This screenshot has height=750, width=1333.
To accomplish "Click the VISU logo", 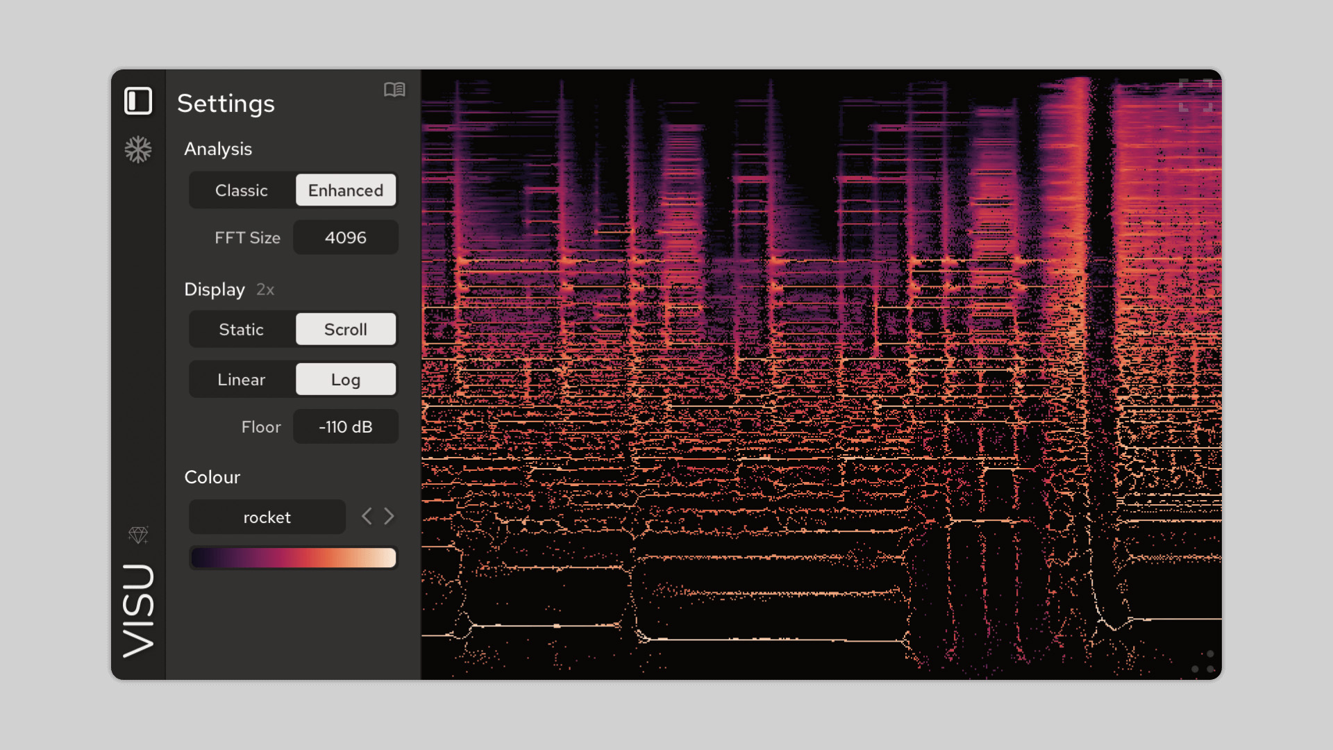I will 138,610.
